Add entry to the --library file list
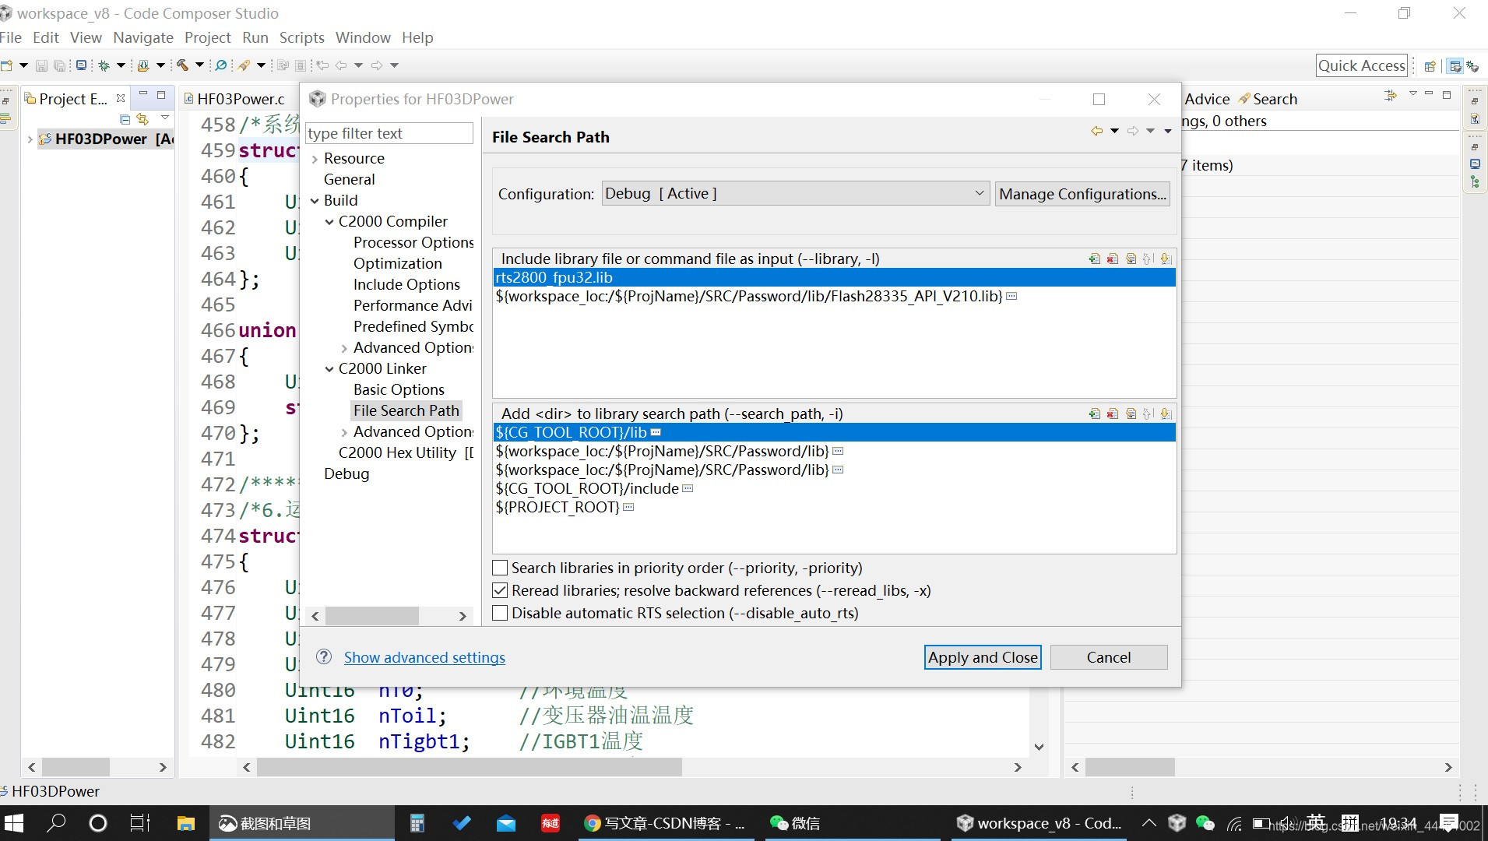 [x=1095, y=259]
